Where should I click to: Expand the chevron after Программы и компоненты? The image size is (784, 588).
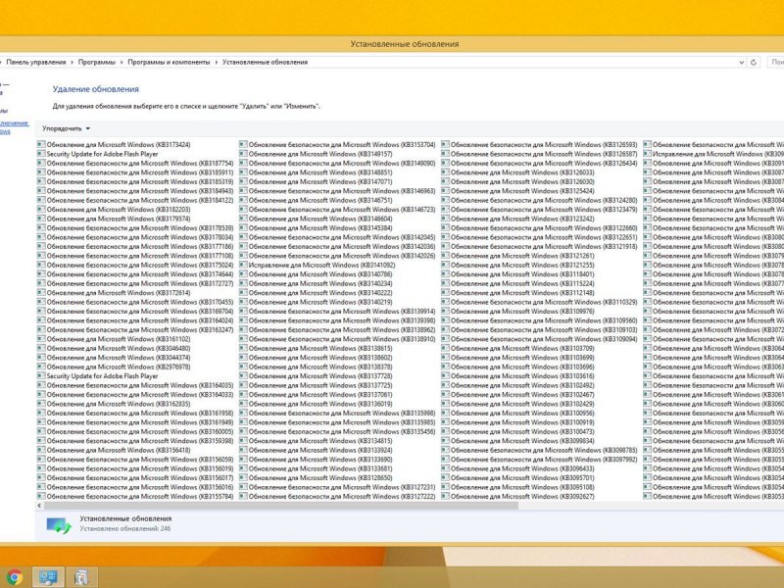click(217, 62)
